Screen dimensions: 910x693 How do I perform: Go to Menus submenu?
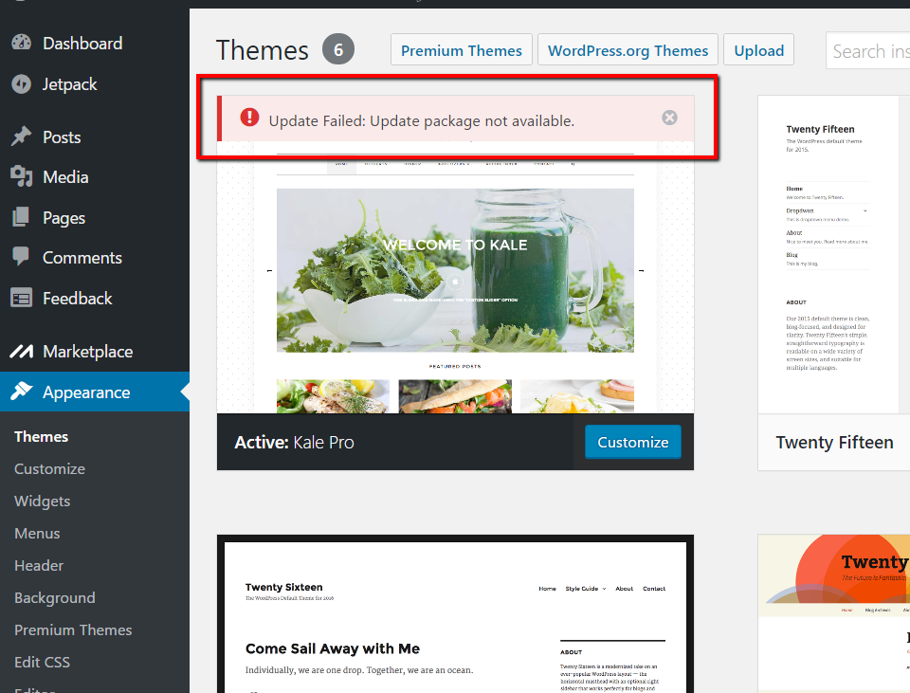click(x=37, y=534)
